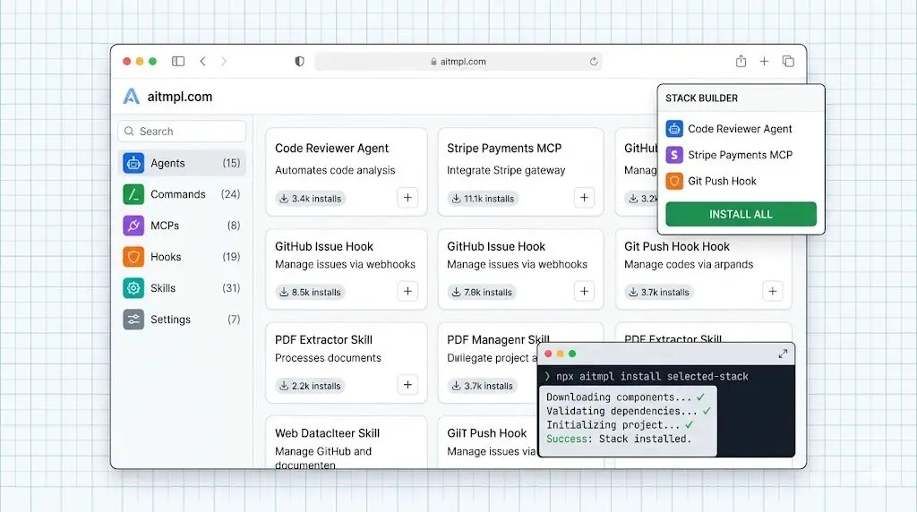Screen dimensions: 917x512
Task: Click the aitmpl.com site title in the header
Action: pos(179,97)
